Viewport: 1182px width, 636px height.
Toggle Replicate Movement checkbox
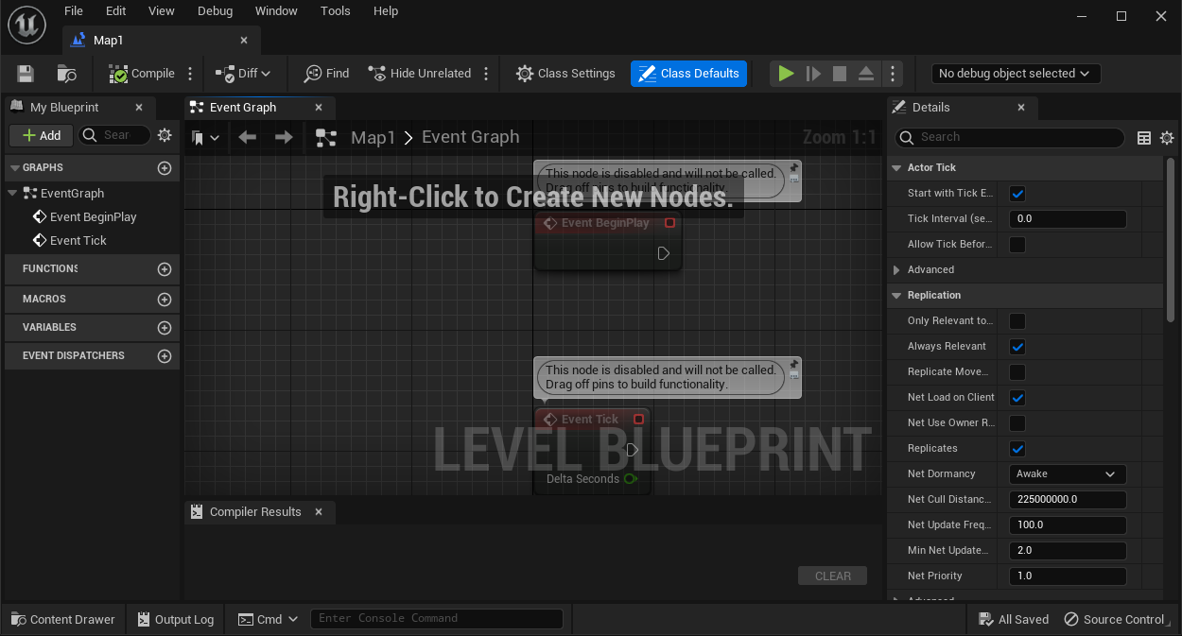tap(1017, 372)
